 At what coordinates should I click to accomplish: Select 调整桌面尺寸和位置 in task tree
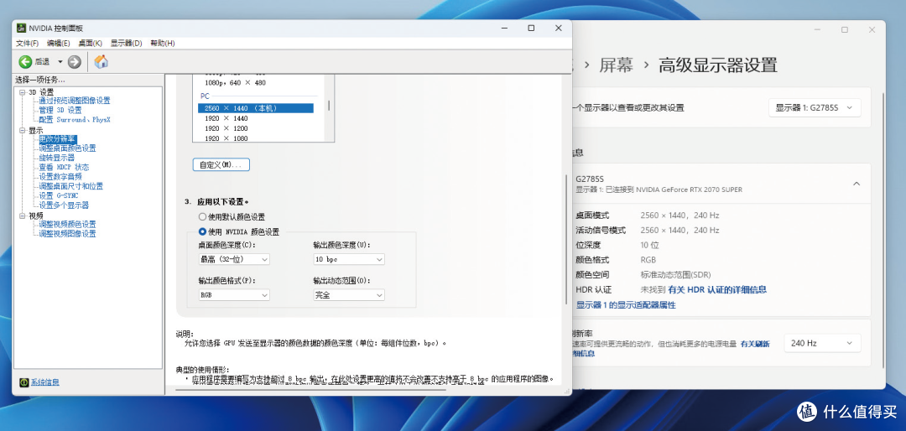click(71, 186)
